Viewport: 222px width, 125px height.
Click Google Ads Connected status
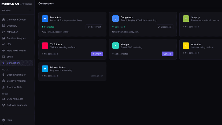(119, 27)
